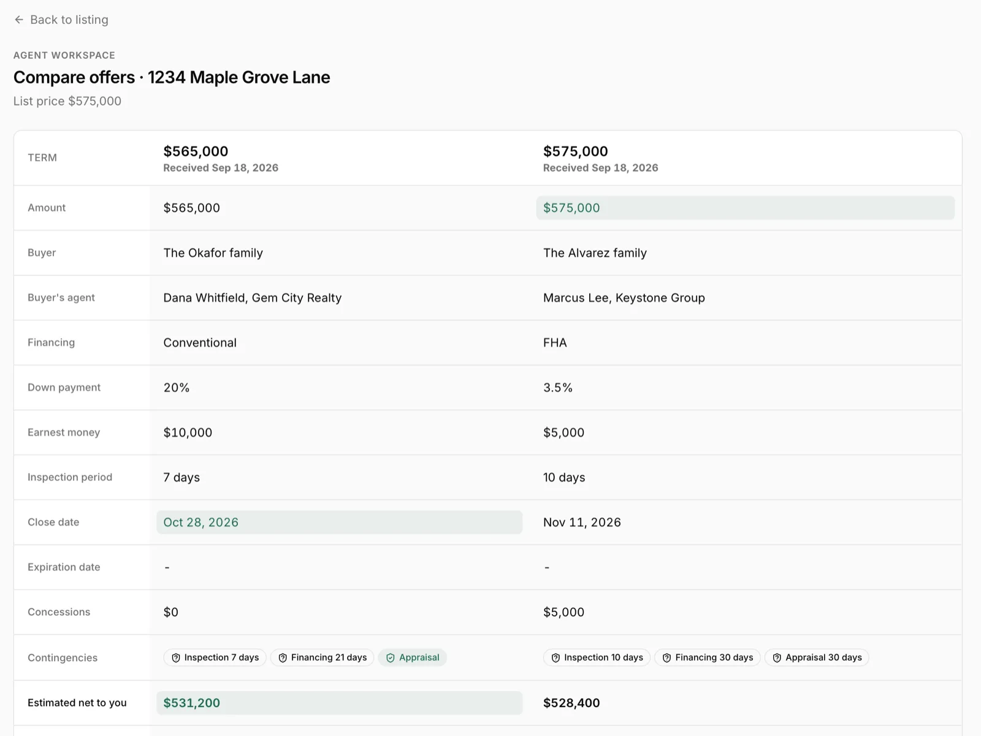This screenshot has width=981, height=736.
Task: Click the $10,000 earnest money value
Action: (188, 432)
